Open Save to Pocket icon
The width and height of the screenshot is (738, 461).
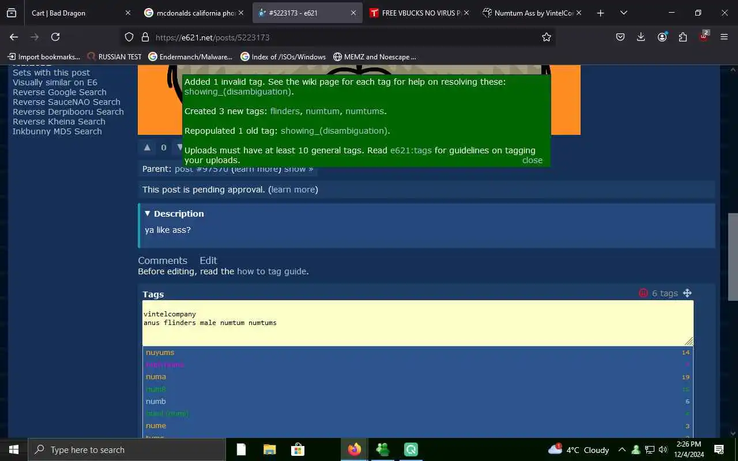pos(620,37)
